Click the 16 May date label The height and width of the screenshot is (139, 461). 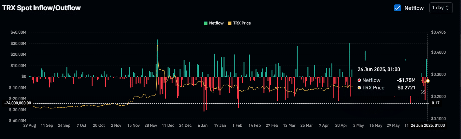376,125
